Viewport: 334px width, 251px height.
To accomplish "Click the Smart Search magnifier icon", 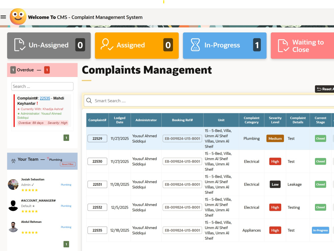I will [89, 100].
